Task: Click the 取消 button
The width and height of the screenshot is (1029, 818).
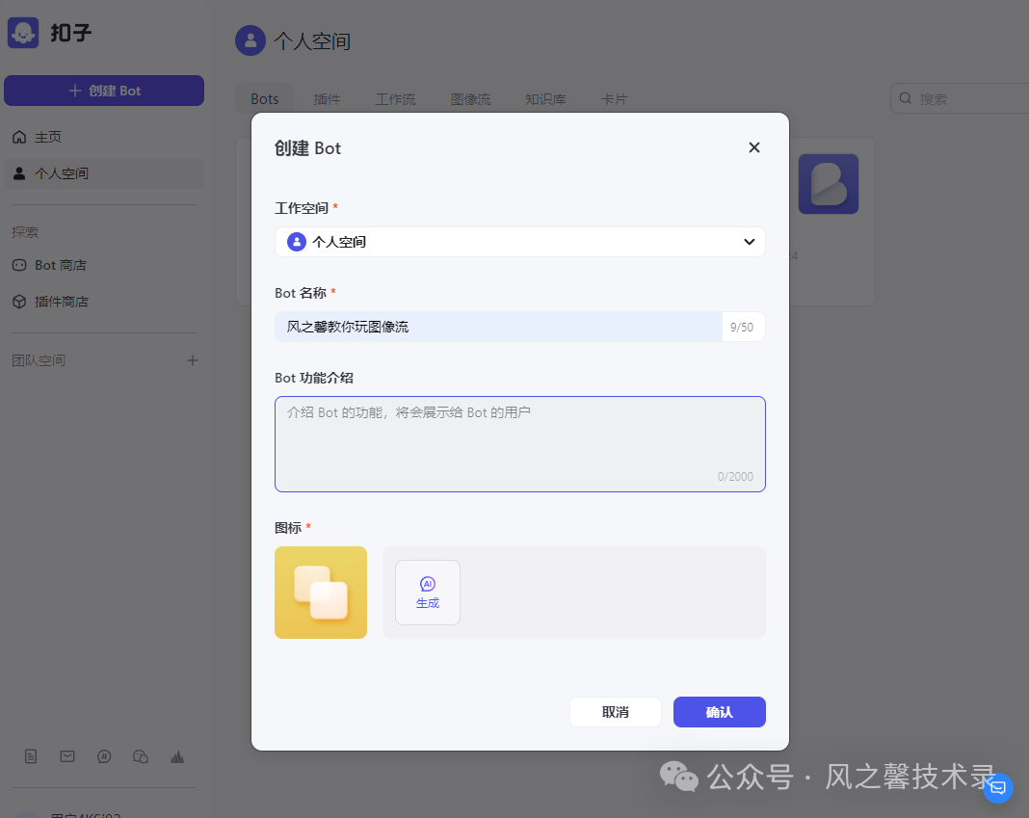Action: tap(615, 712)
